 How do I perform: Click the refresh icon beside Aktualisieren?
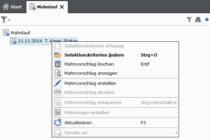(x=58, y=123)
